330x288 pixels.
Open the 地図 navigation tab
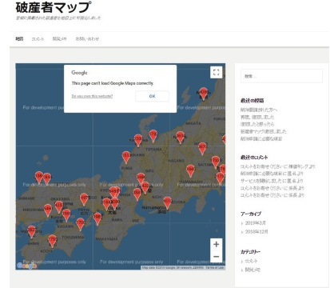pos(19,39)
